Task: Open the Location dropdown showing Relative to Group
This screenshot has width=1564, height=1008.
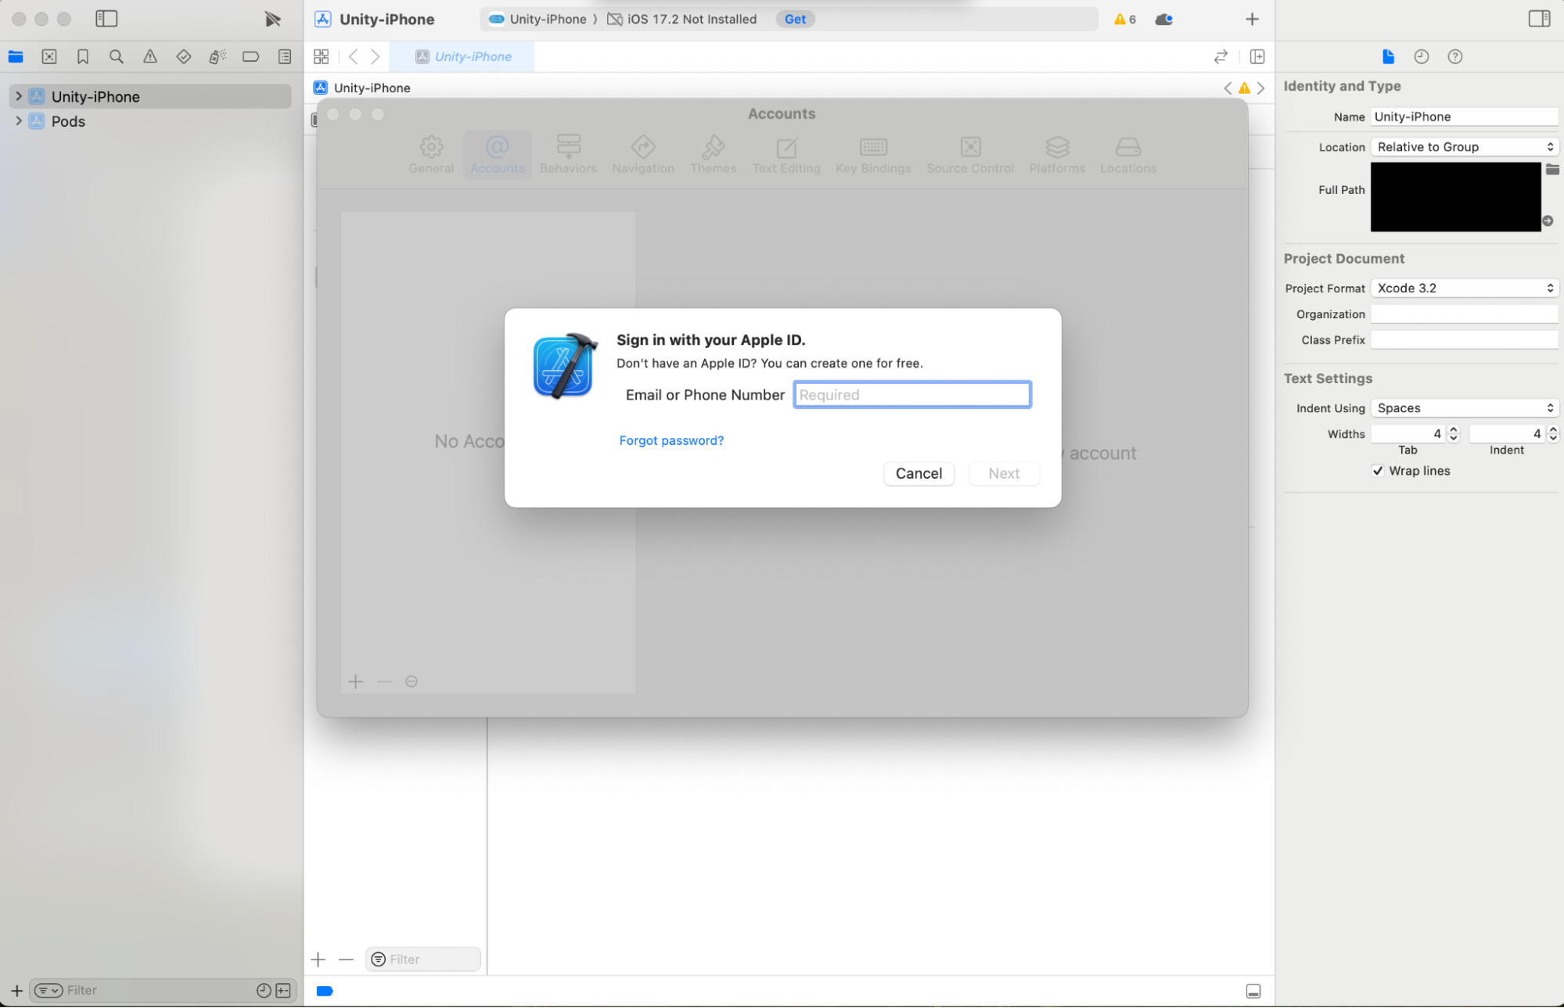Action: 1464,146
